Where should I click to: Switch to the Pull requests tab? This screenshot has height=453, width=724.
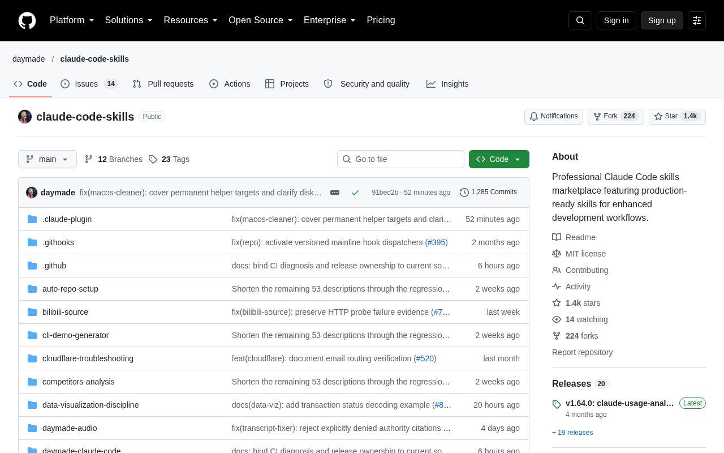163,84
